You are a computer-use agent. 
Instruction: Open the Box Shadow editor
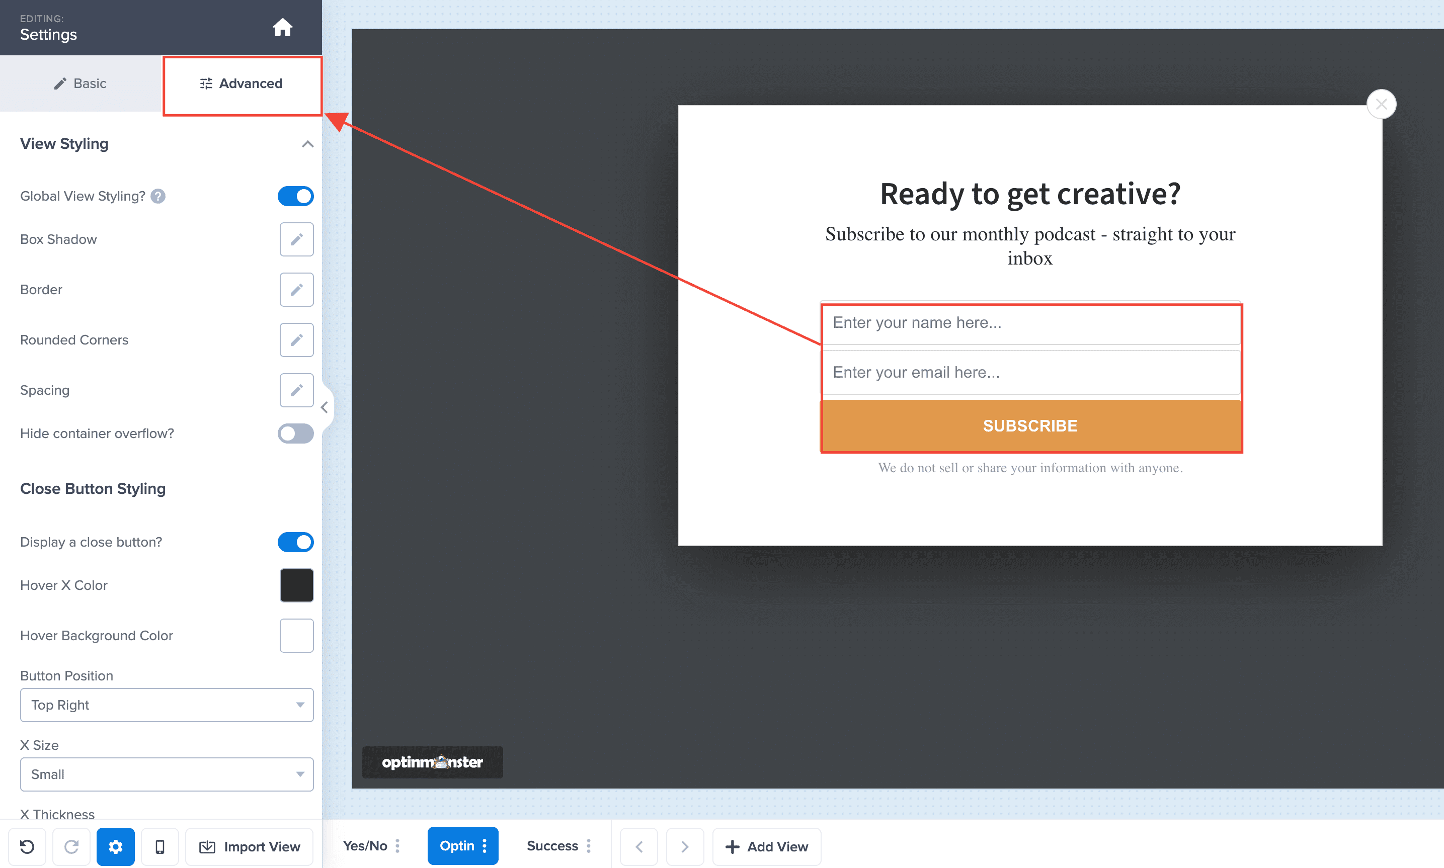tap(297, 239)
